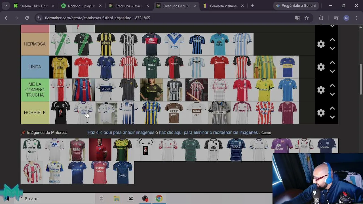Reload the TierMaker page
This screenshot has height=204, width=363.
[27, 18]
